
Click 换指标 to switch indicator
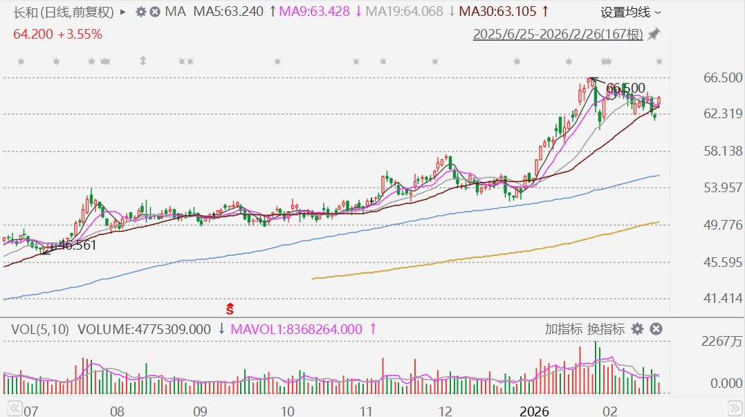click(x=605, y=329)
